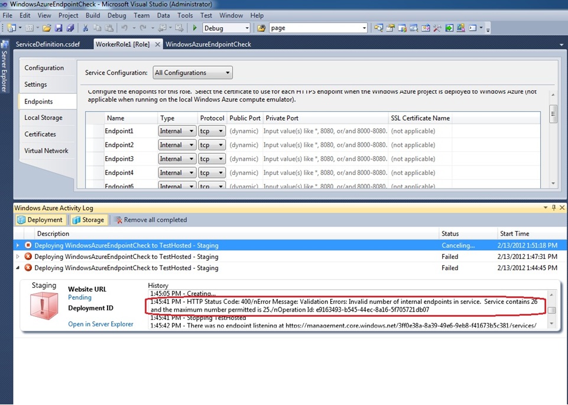Screen dimensions: 568x405
Task: Click the Cut scissors icon
Action: [x=86, y=28]
